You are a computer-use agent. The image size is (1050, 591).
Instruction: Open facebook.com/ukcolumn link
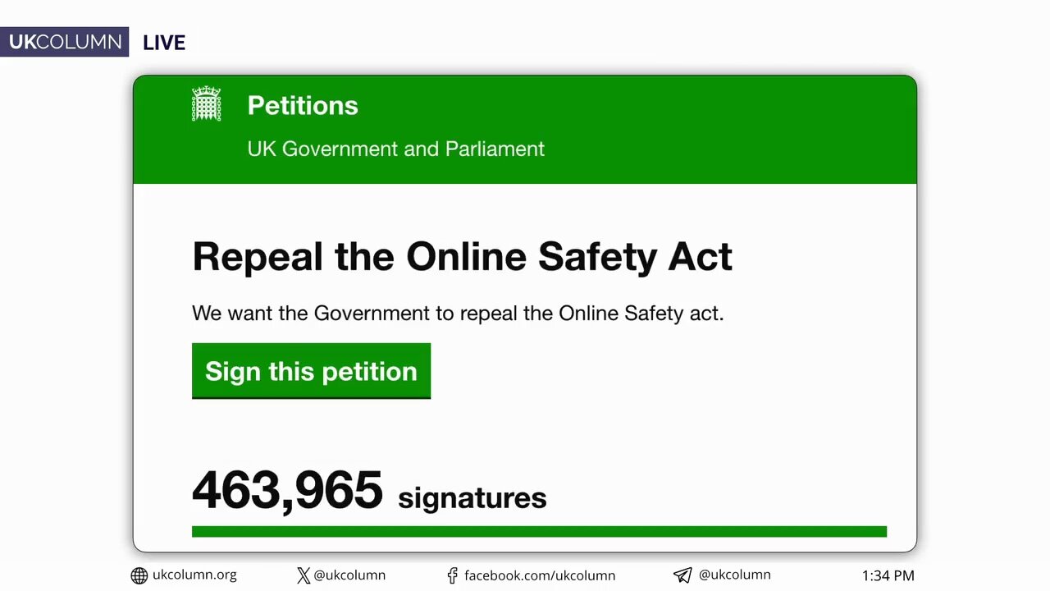click(540, 575)
